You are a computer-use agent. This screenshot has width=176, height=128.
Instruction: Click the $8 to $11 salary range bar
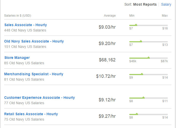(148, 98)
